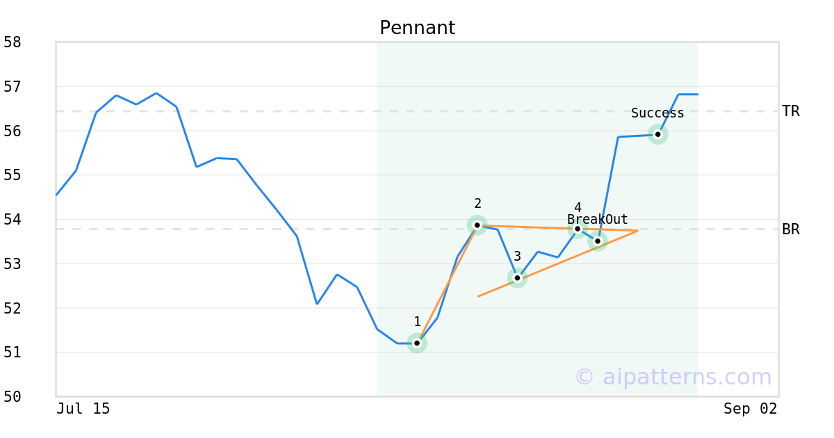Click the Jul 15 date label
Image resolution: width=834 pixels, height=438 pixels.
[x=83, y=409]
